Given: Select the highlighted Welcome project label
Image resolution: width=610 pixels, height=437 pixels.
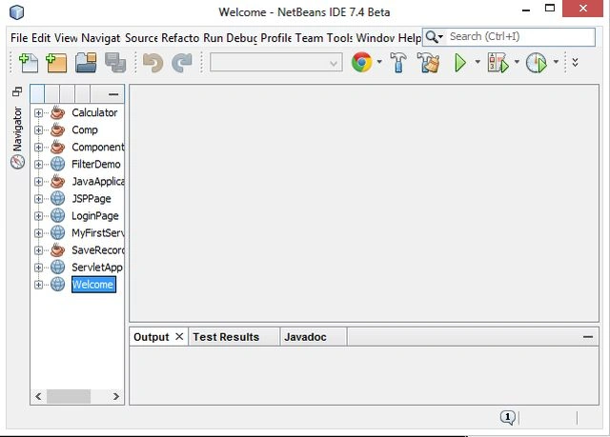Looking at the screenshot, I should pyautogui.click(x=93, y=285).
